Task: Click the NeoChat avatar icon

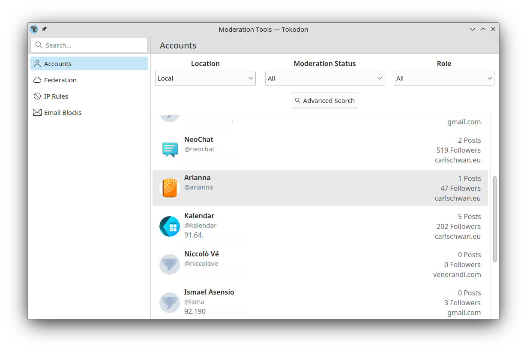Action: [170, 150]
